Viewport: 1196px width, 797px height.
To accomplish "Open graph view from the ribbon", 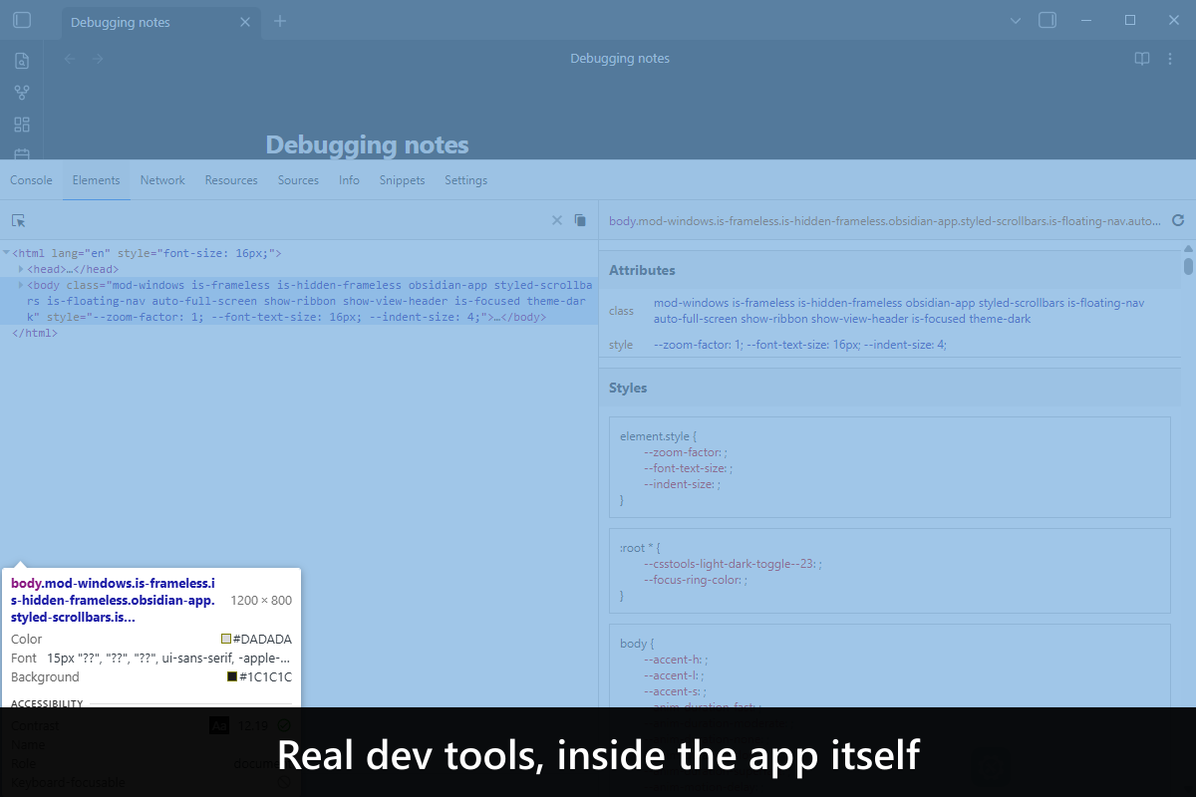I will point(22,93).
